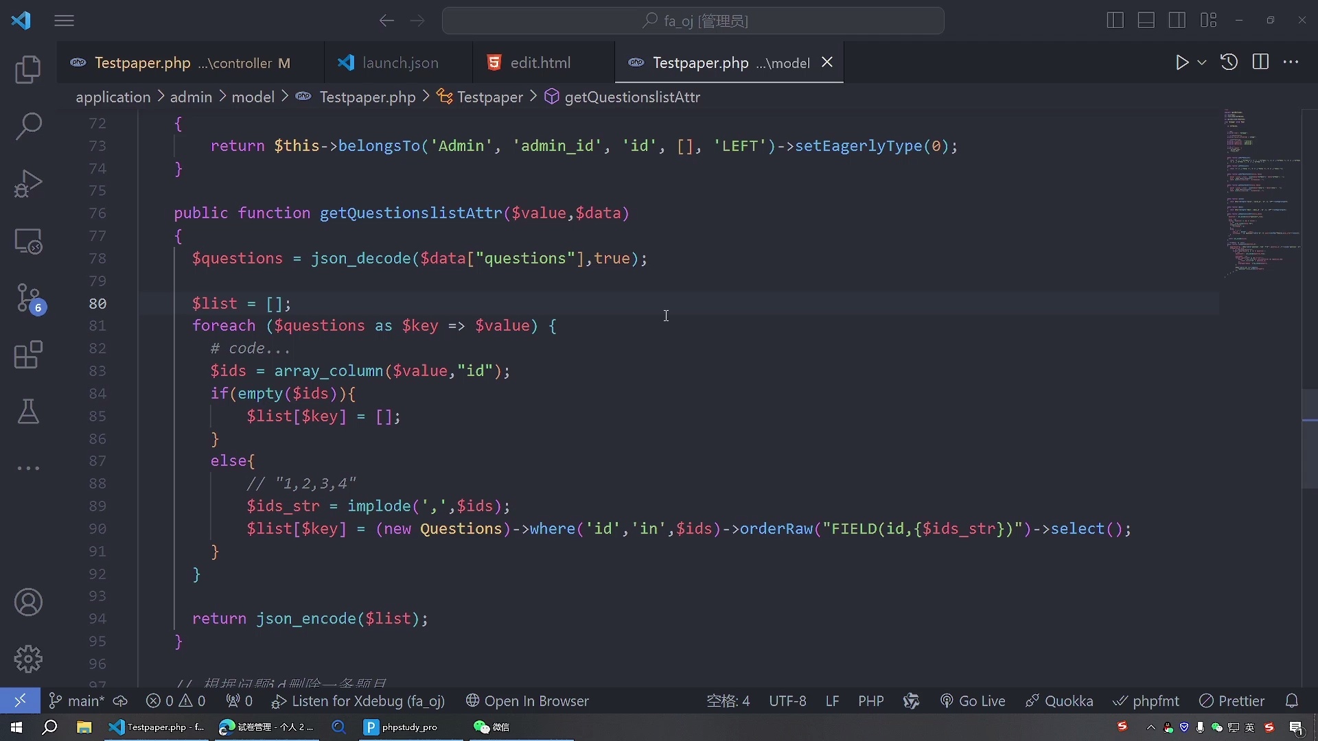Open the Search view in activity bar

coord(28,126)
